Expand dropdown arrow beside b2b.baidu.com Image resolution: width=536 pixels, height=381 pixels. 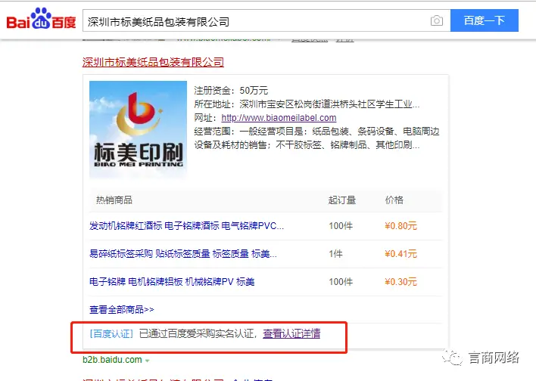coord(148,361)
